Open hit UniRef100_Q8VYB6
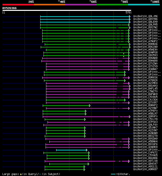162x176 pixels. pyautogui.click(x=145, y=19)
